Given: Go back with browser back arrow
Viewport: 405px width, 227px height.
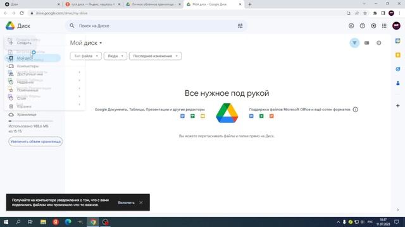Looking at the screenshot, I should point(6,13).
